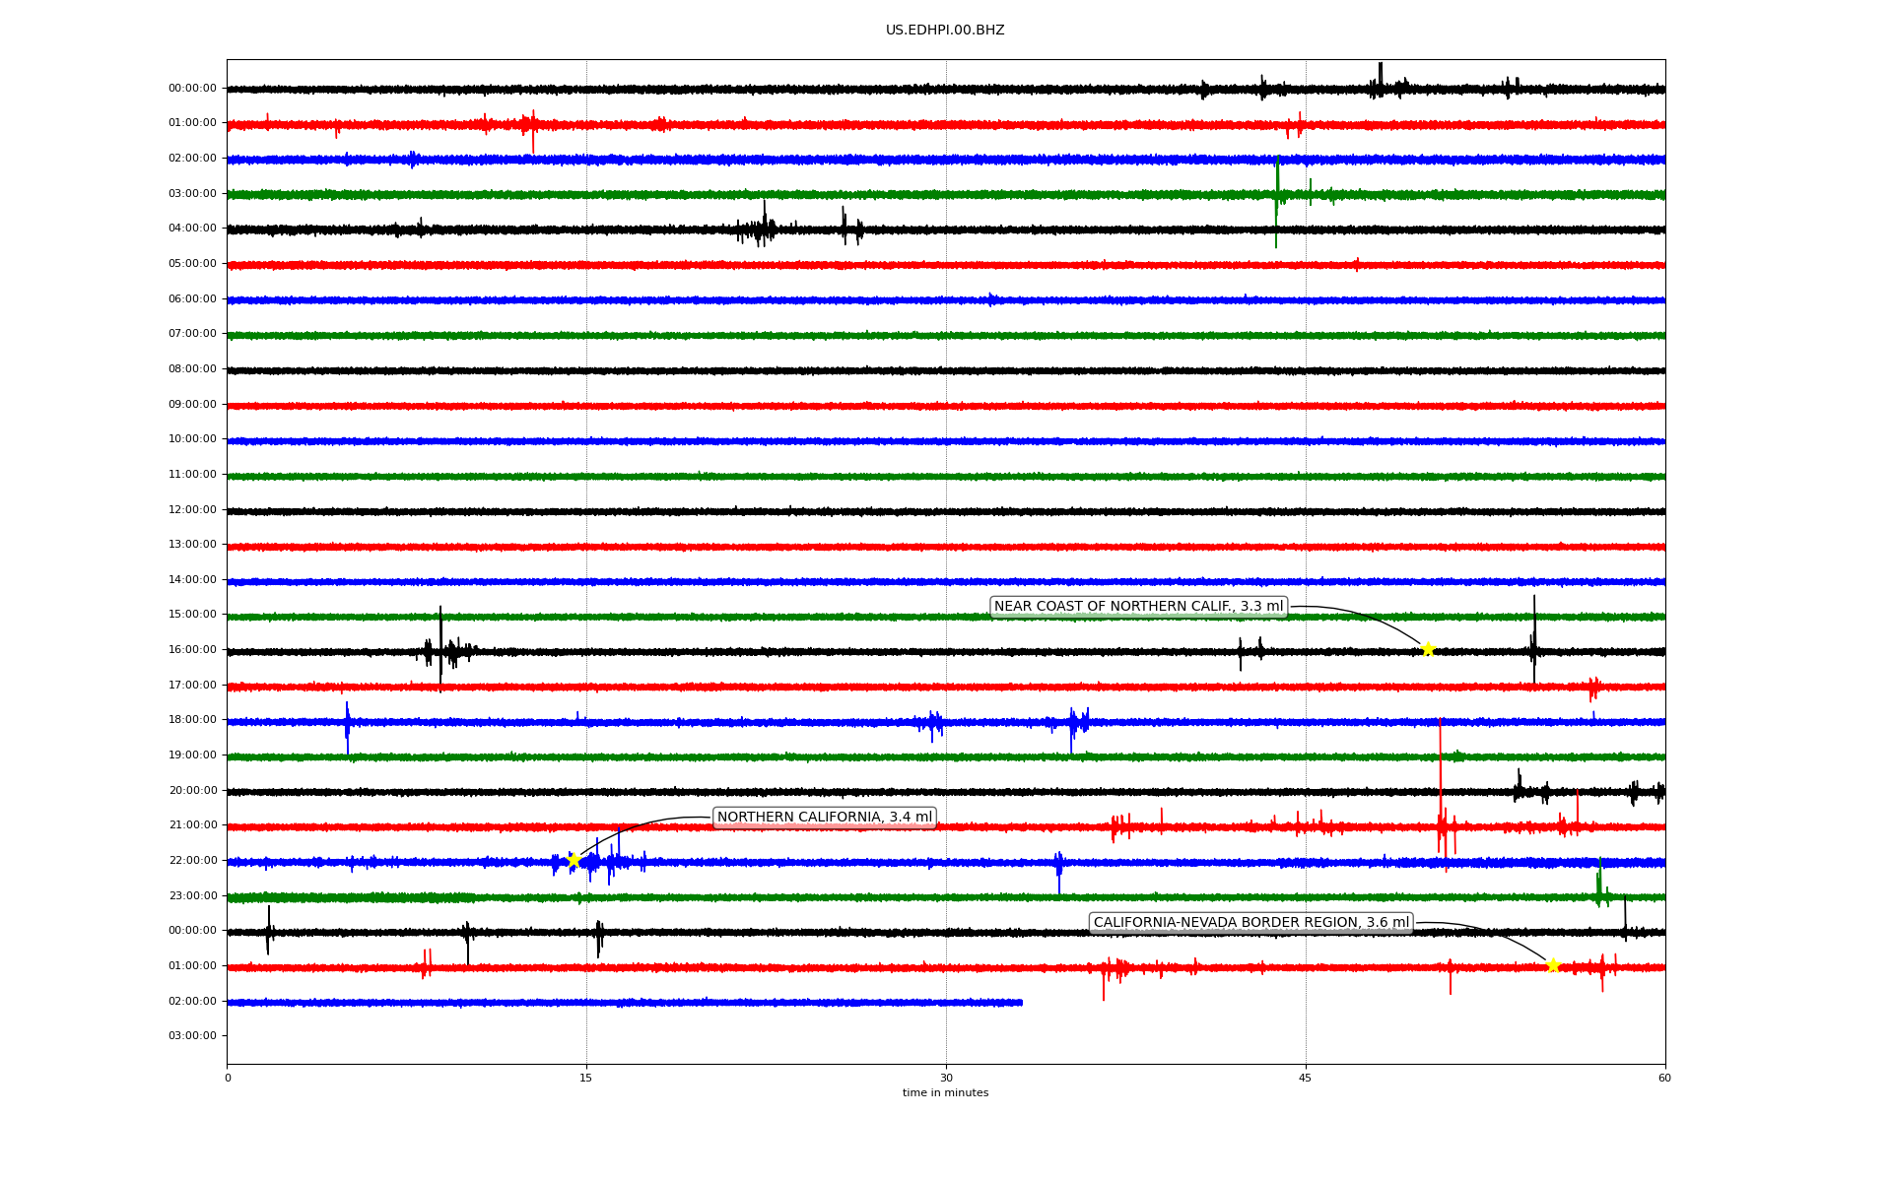The image size is (1892, 1182).
Task: Click the 22:00:00 time label
Action: coord(192,861)
